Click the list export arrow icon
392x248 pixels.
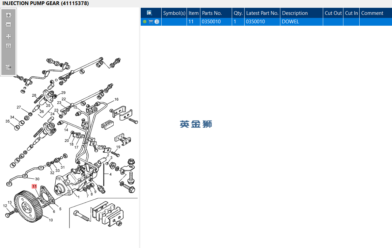click(x=8, y=67)
